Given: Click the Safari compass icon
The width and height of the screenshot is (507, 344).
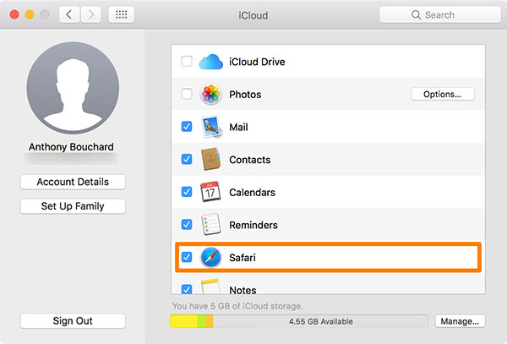Looking at the screenshot, I should [x=210, y=257].
